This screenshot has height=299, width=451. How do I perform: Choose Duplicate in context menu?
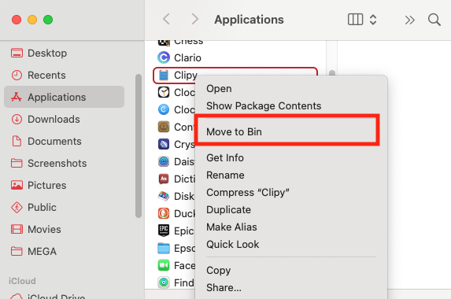click(291, 209)
